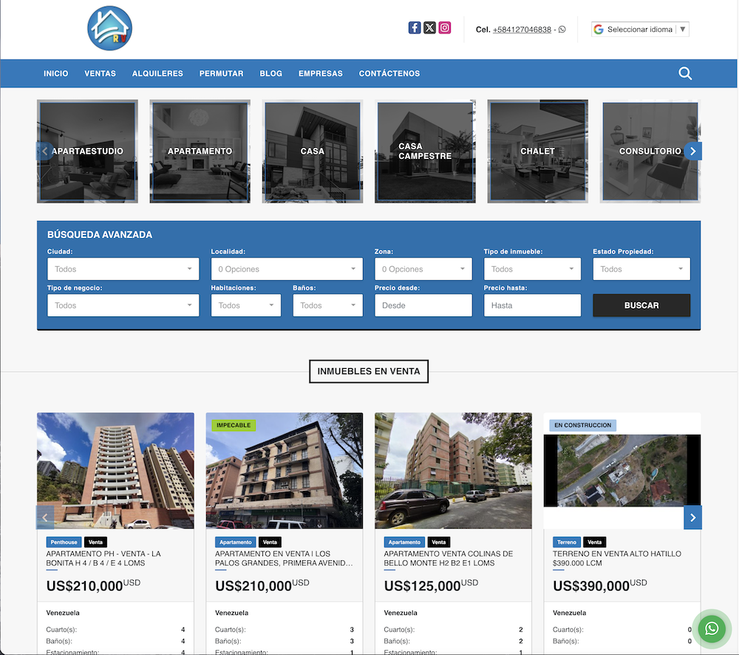Image resolution: width=739 pixels, height=655 pixels.
Task: Open the Ciudad 'Todos' dropdown
Action: click(123, 268)
